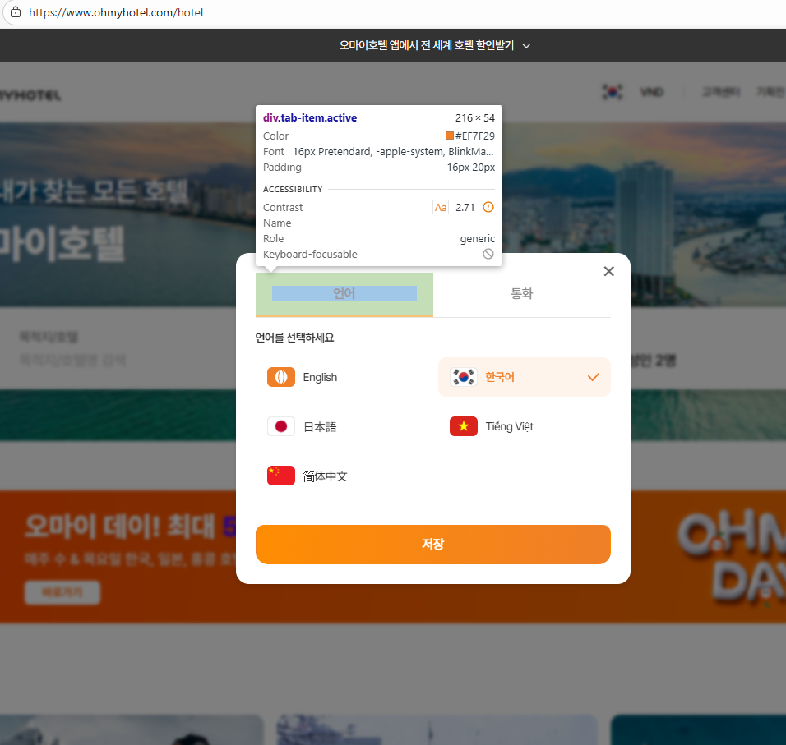
Task: Select 한국어 language option
Action: (x=525, y=377)
